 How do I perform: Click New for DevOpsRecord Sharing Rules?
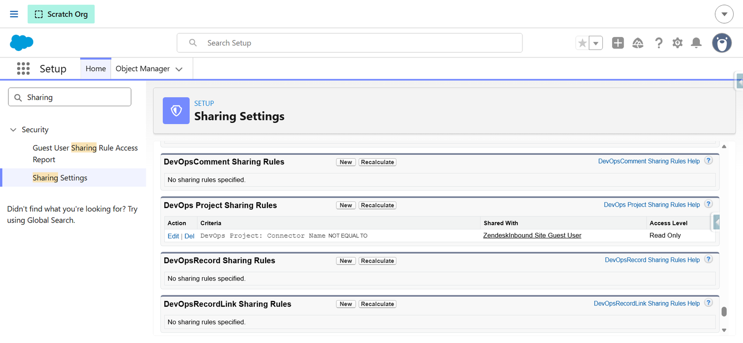346,261
